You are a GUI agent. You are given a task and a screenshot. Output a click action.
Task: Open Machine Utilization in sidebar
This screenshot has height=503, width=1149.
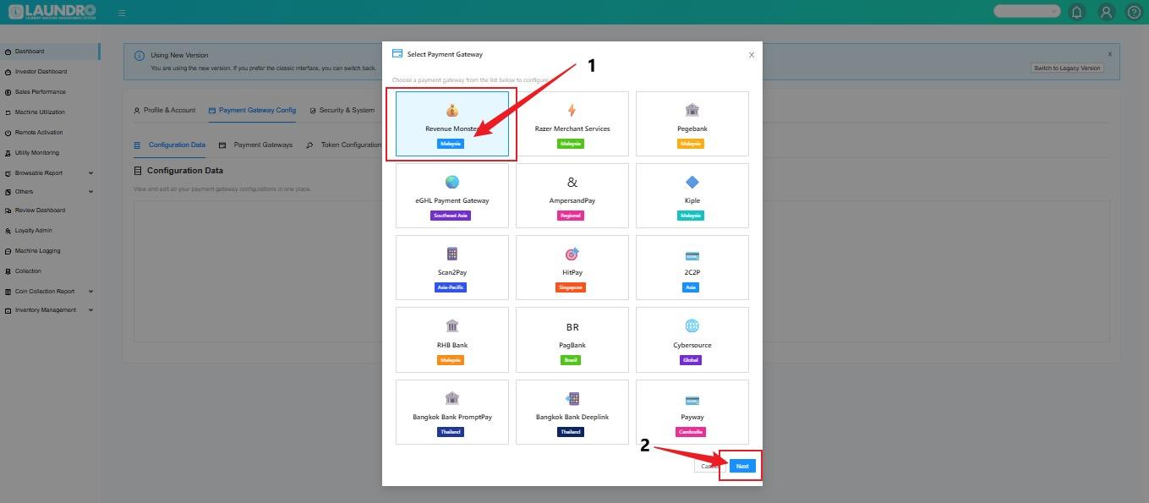point(50,112)
